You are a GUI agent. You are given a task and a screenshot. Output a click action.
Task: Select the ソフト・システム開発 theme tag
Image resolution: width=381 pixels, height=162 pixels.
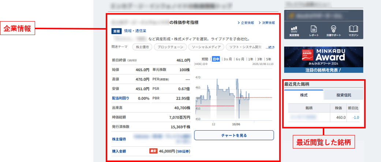pyautogui.click(x=245, y=47)
